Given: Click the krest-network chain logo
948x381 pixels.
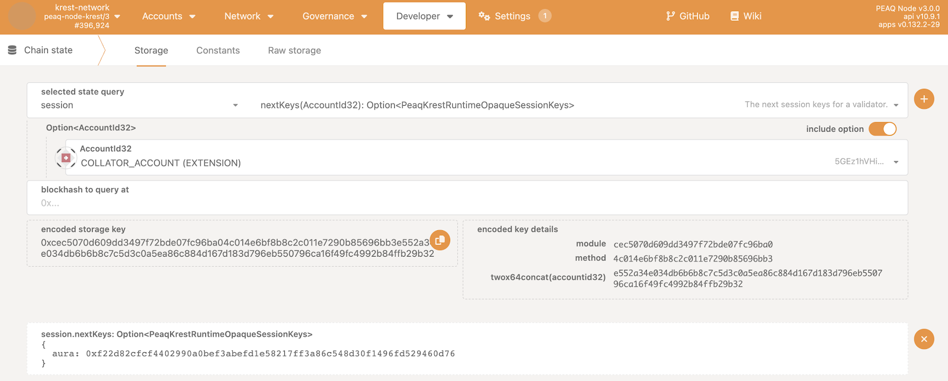Looking at the screenshot, I should (x=22, y=16).
